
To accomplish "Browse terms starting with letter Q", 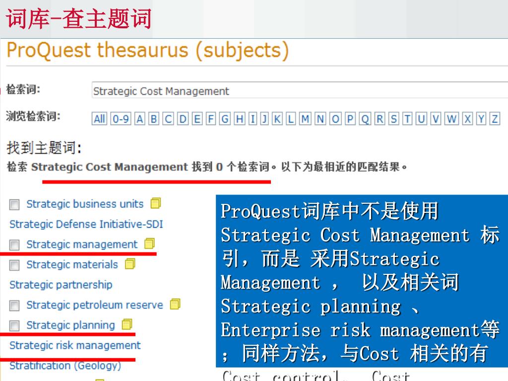I will [365, 119].
